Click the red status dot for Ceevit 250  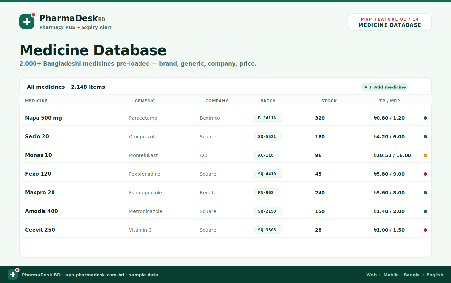425,230
